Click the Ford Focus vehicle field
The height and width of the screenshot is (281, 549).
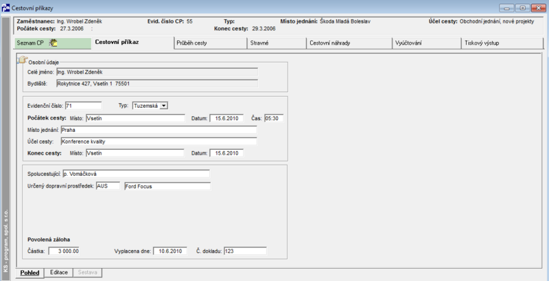(x=167, y=186)
